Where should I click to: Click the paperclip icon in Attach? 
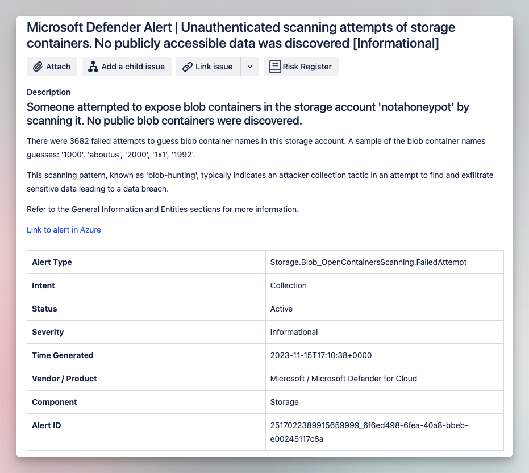[x=38, y=67]
